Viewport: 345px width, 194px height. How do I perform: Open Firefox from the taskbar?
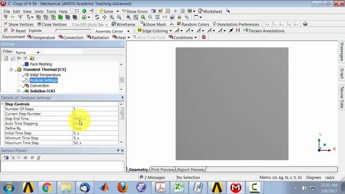[122, 188]
